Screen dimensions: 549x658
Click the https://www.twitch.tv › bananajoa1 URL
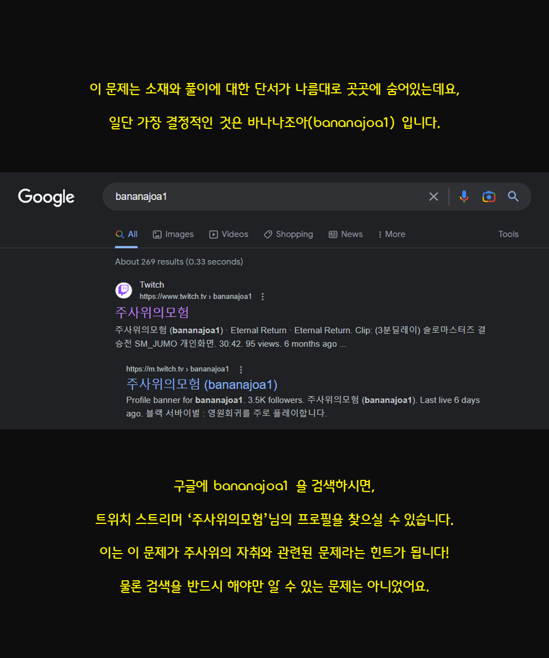195,297
